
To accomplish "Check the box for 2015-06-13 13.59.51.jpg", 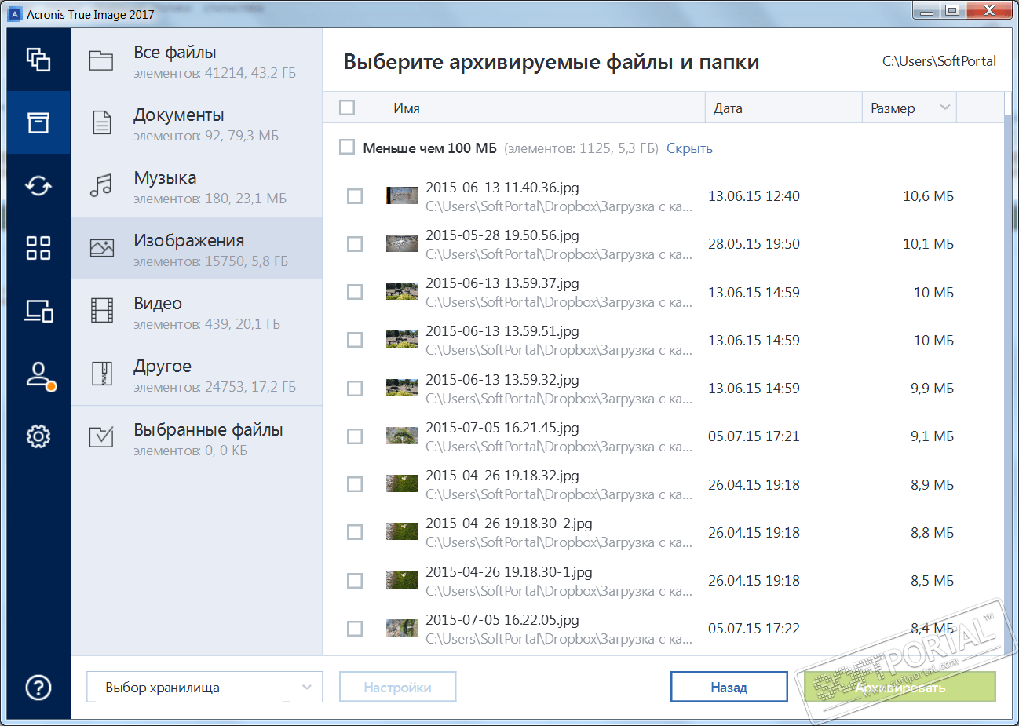I will (355, 340).
